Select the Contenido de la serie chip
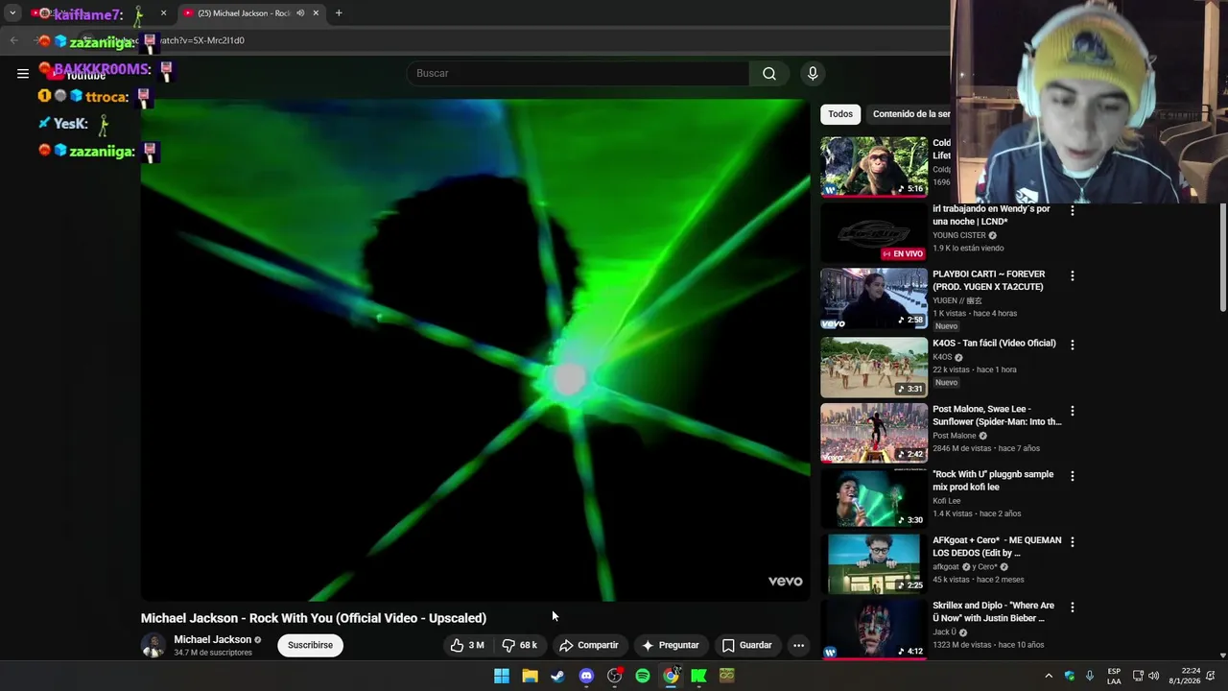This screenshot has height=691, width=1228. pyautogui.click(x=908, y=114)
